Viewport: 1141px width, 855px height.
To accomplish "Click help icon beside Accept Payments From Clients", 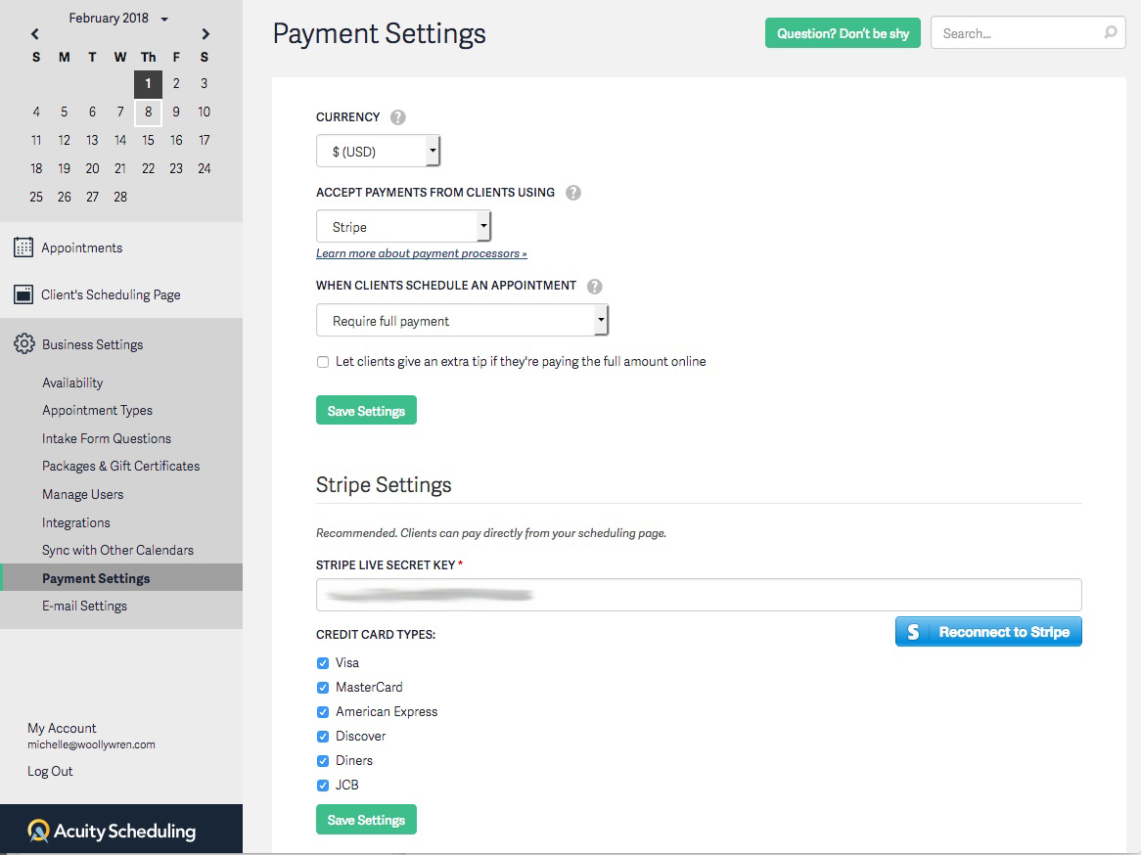I will 573,193.
